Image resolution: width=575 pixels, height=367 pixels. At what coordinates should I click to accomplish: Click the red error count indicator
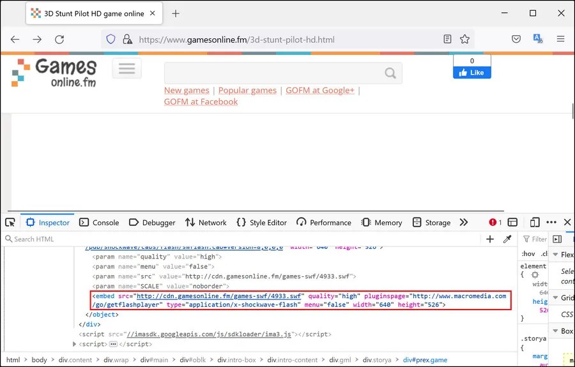(495, 222)
